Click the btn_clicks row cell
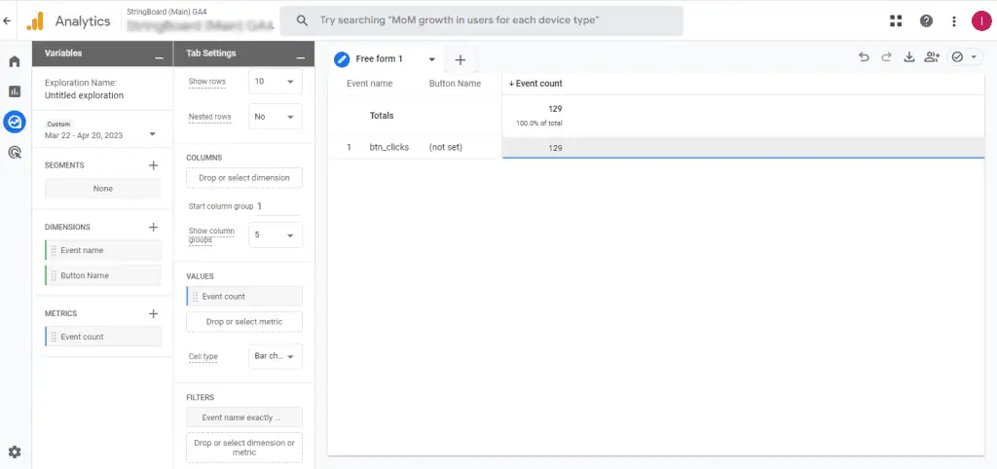Image resolution: width=997 pixels, height=469 pixels. (389, 147)
